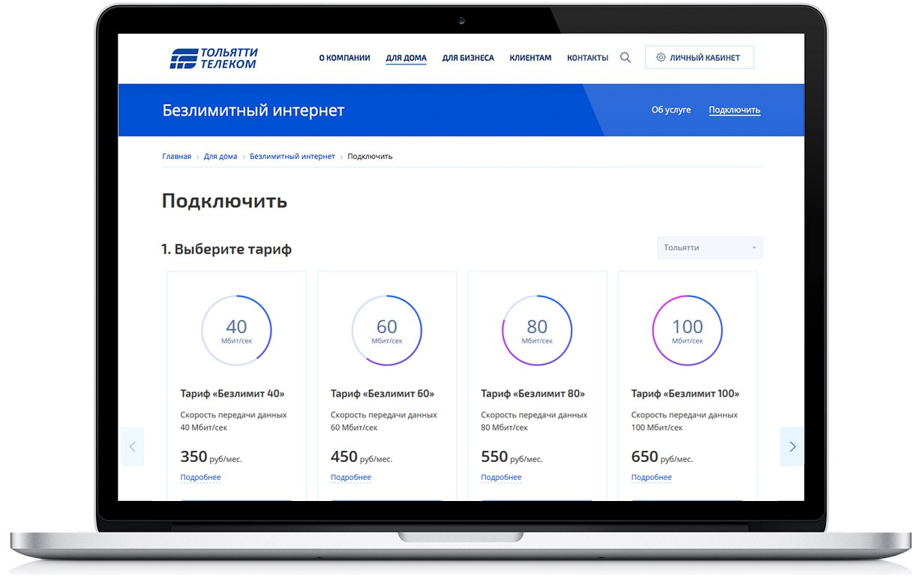The image size is (921, 576).
Task: Click the Тольятти Телеком logo
Action: (214, 58)
